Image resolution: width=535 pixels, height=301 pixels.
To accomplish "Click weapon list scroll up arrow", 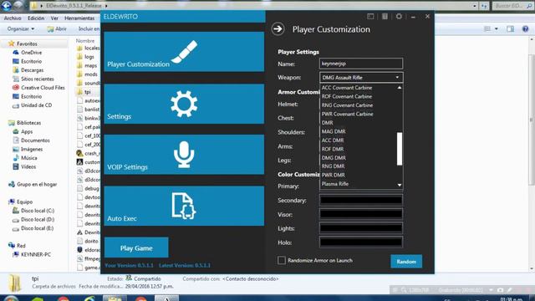I will (400, 88).
